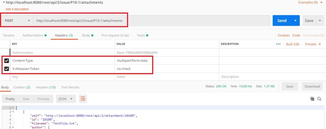This screenshot has width=326, height=129.
Task: Click the request URL input field
Action: tap(152, 21)
